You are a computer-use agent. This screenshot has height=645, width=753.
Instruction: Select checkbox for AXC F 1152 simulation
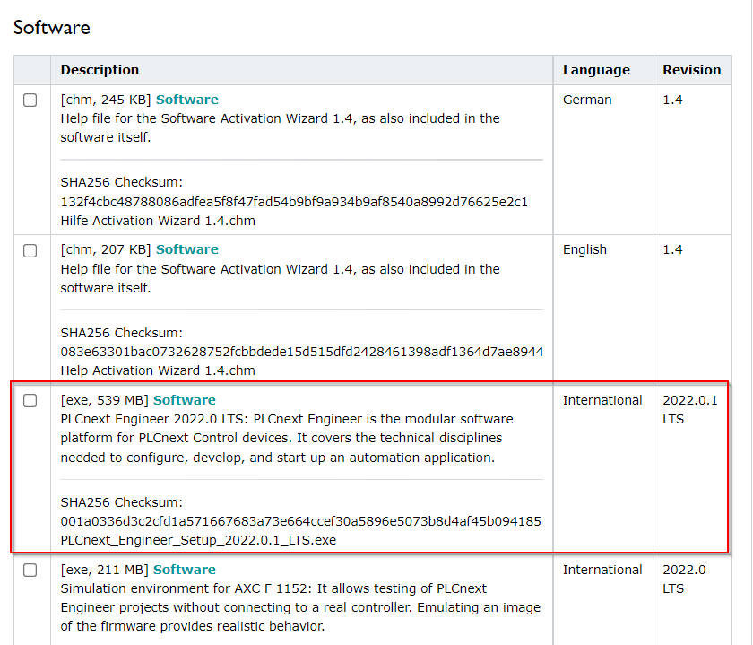pyautogui.click(x=30, y=570)
